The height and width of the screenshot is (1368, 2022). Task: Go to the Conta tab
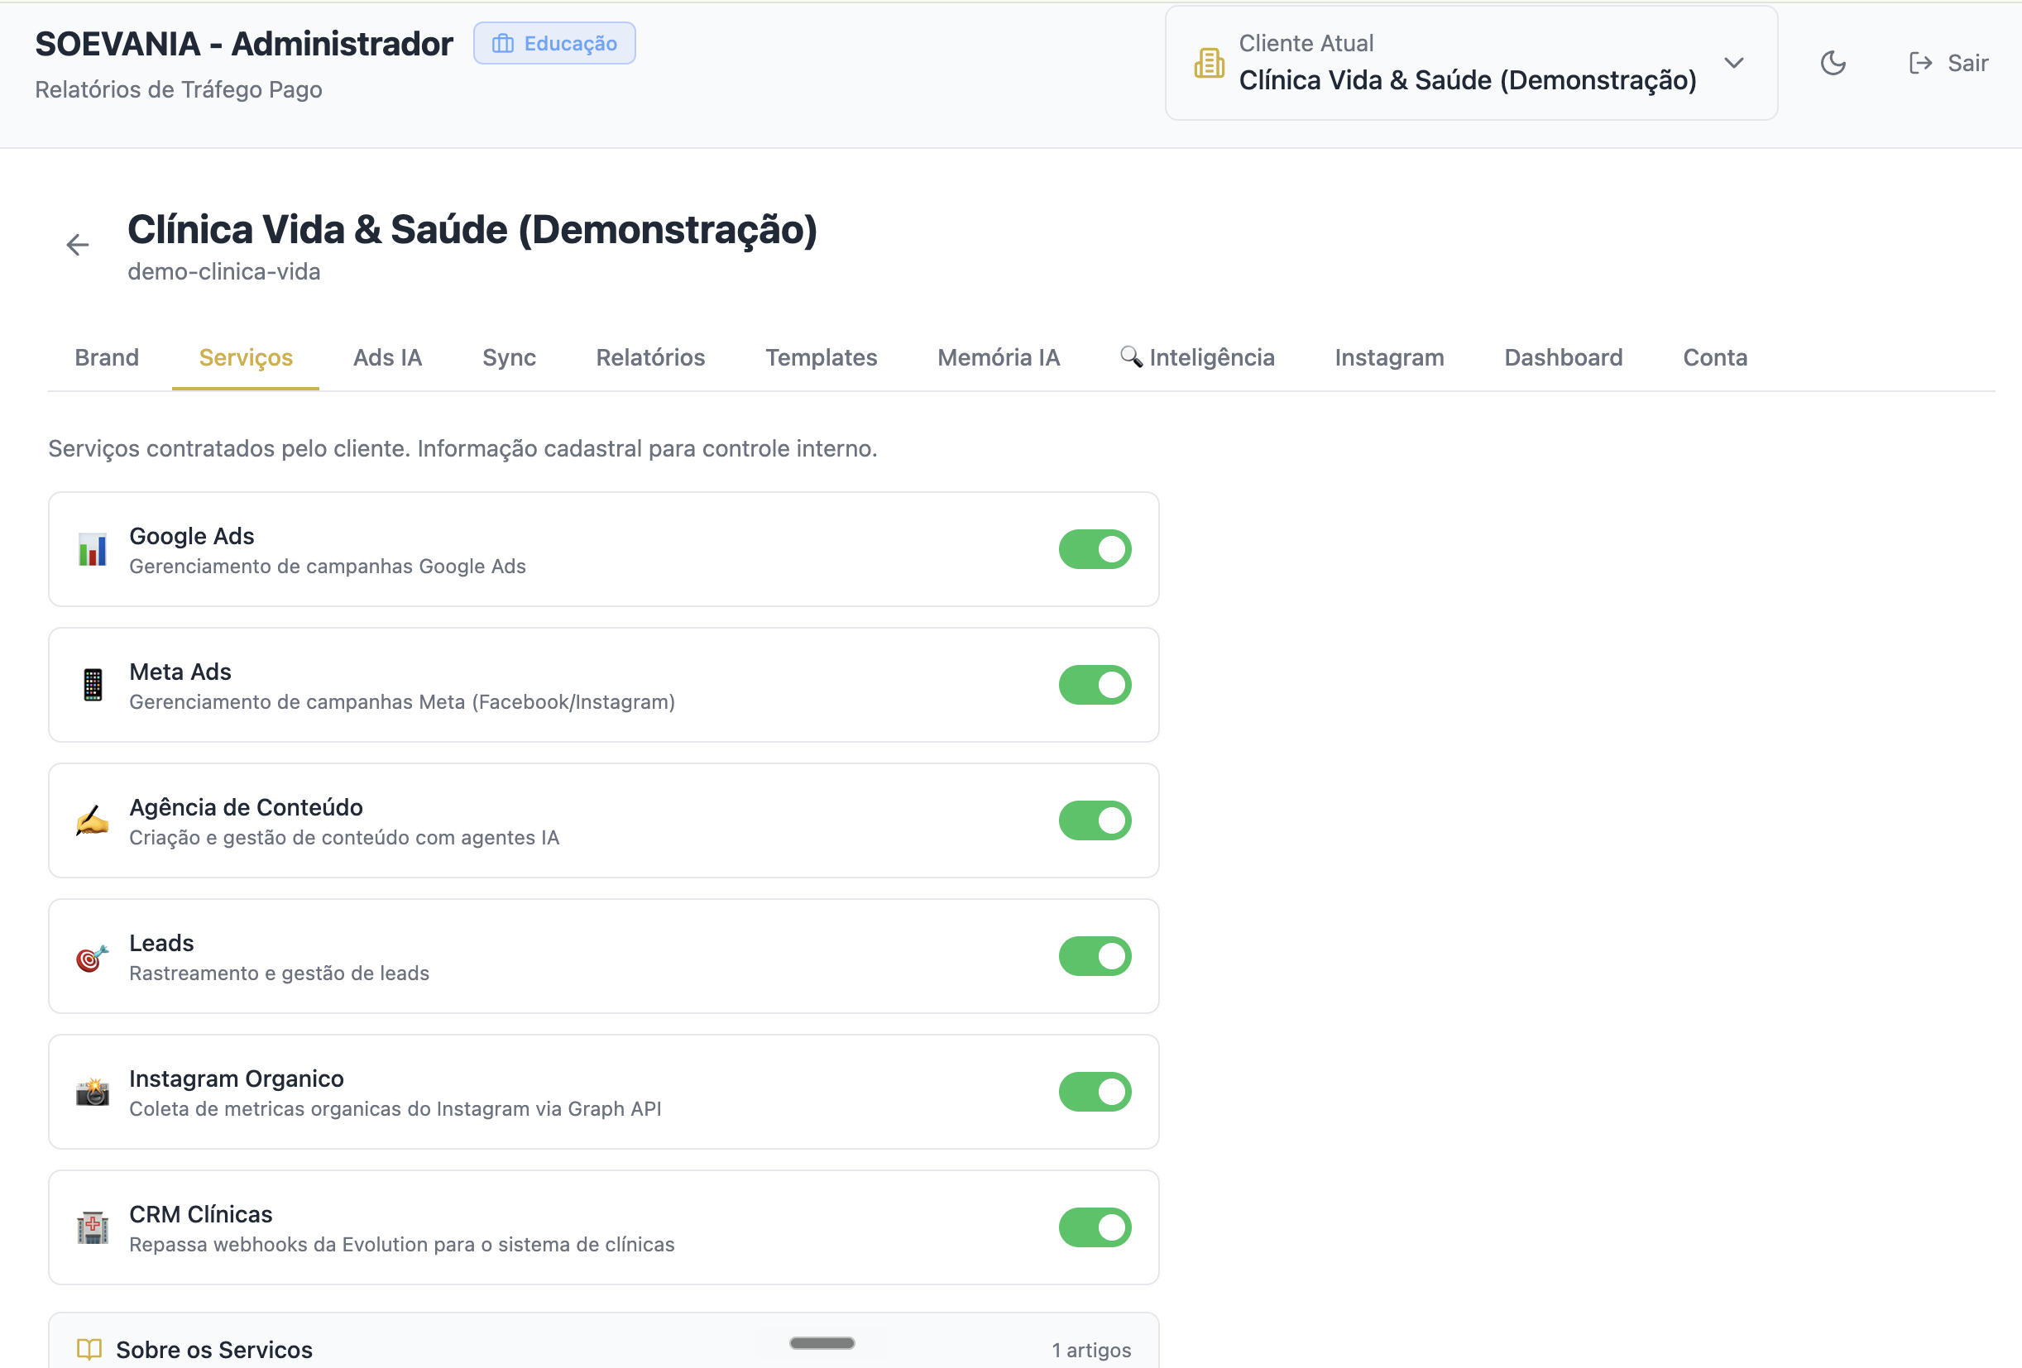[1715, 357]
